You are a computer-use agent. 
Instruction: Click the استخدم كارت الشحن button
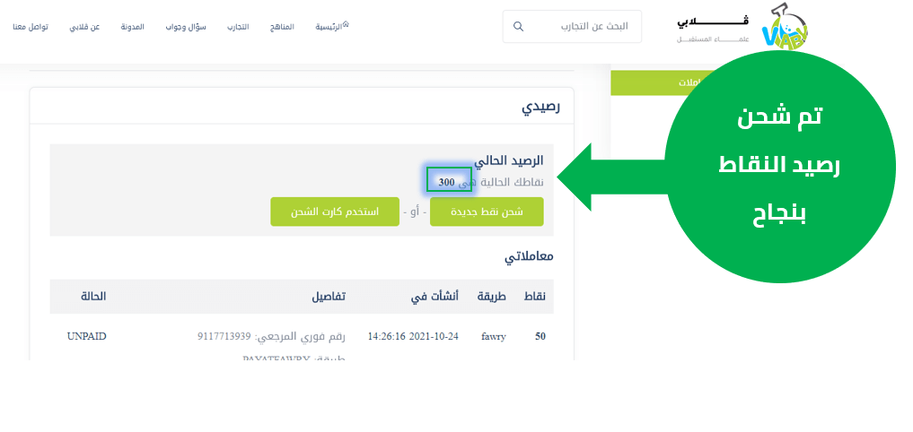[x=335, y=212]
